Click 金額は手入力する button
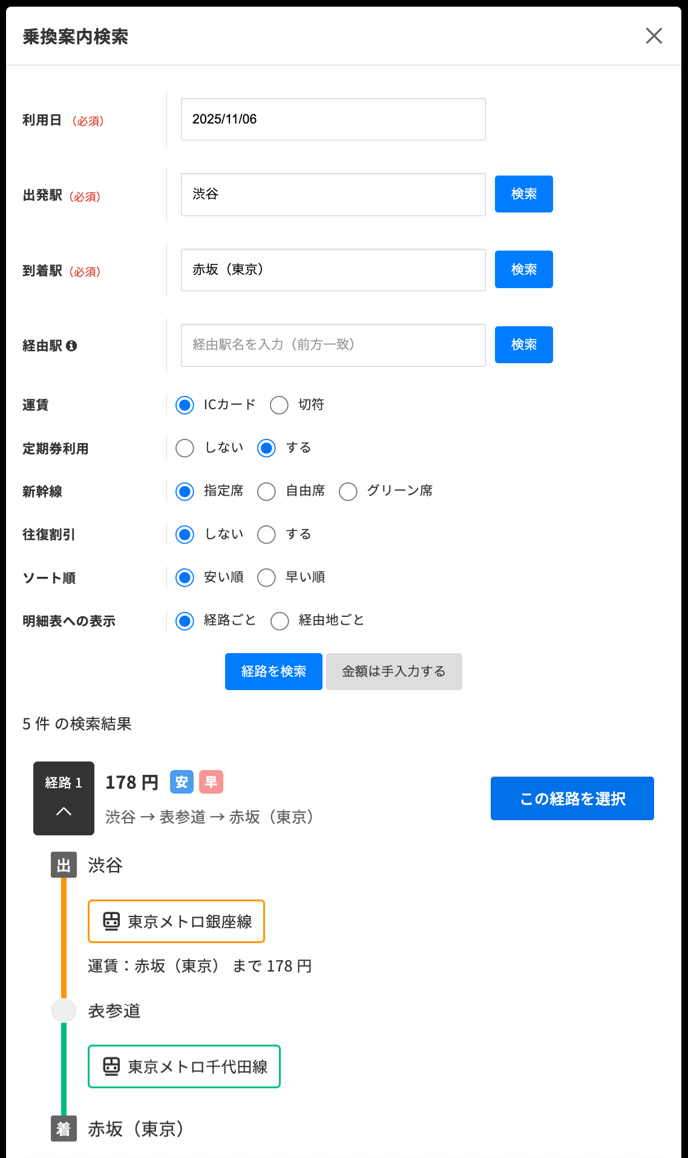 coord(394,671)
